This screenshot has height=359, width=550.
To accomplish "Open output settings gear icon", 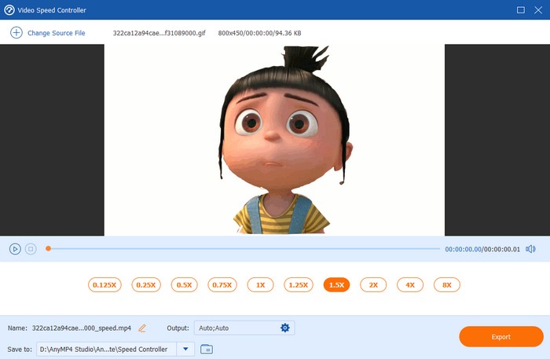I will [x=285, y=328].
